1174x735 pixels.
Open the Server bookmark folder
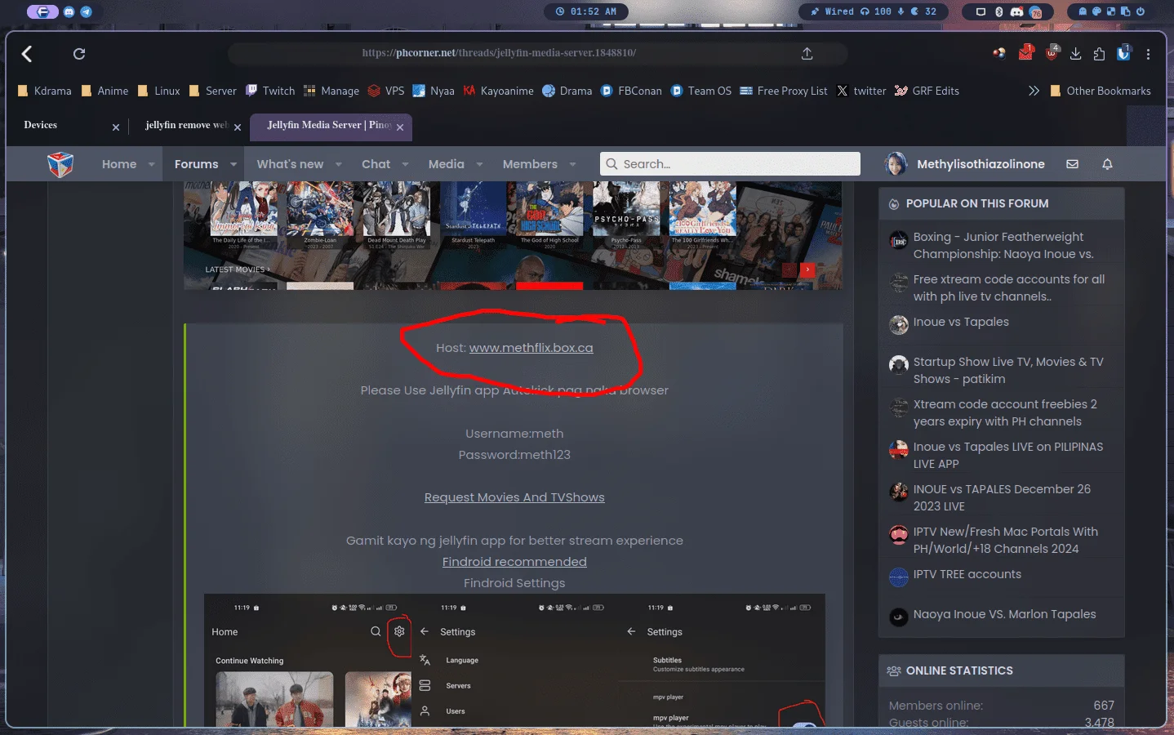(x=213, y=91)
